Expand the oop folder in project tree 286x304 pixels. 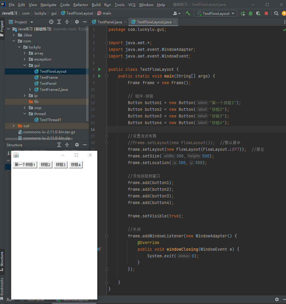point(25,108)
